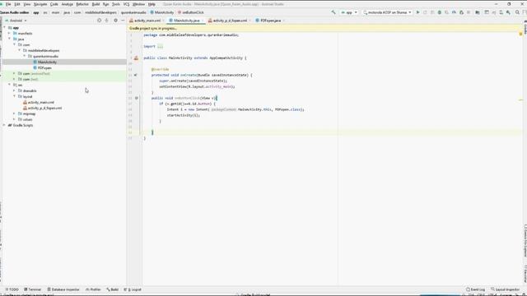Open the Android project view dropdown
Viewport: 527px width, 296px height.
point(16,21)
